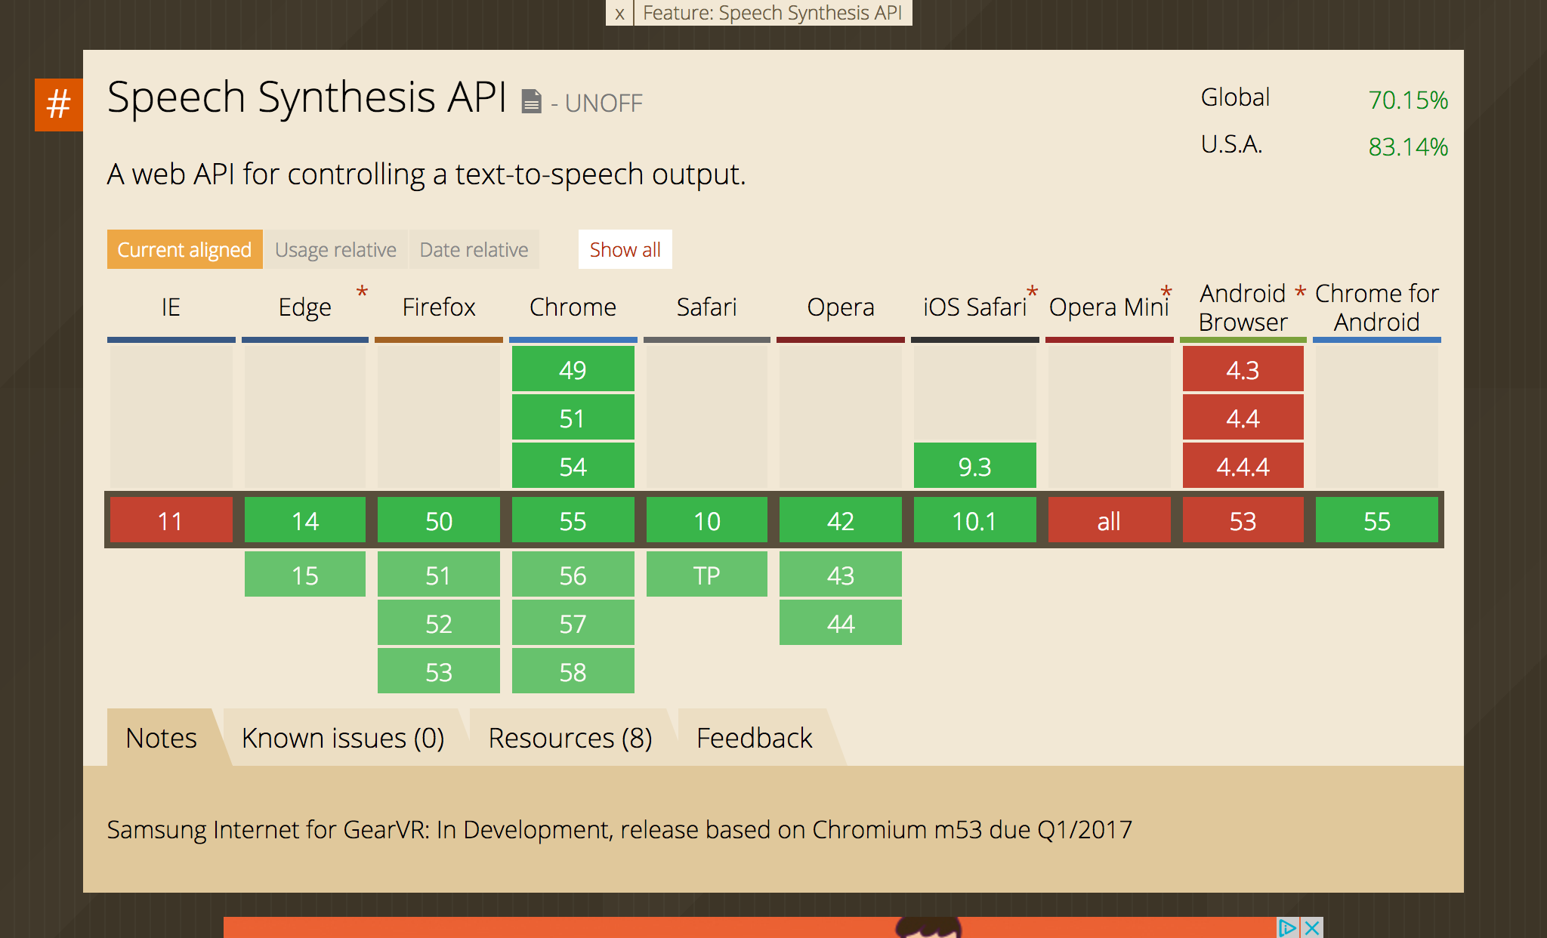
Task: Select Chrome version 56 cell
Action: [573, 575]
